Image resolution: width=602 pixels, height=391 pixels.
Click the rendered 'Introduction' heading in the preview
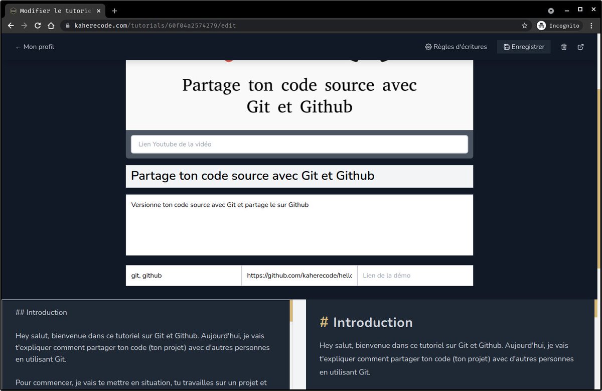[x=373, y=322]
